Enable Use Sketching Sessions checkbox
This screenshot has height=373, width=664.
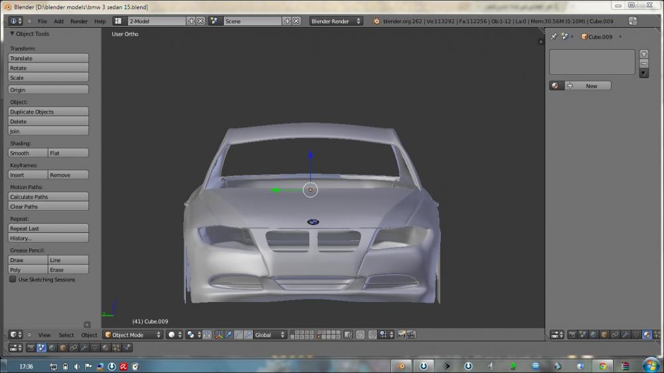click(13, 279)
